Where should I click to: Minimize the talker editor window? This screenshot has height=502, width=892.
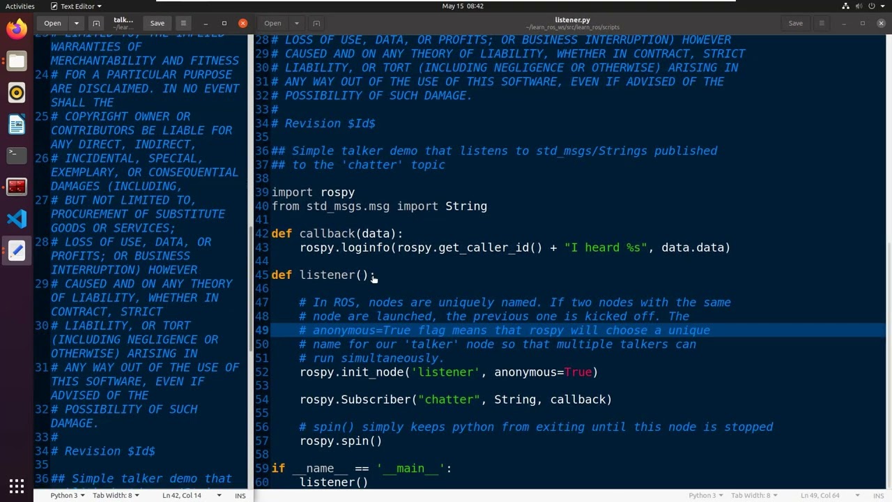click(x=206, y=23)
